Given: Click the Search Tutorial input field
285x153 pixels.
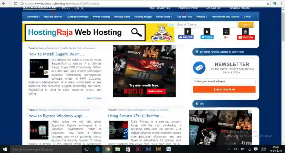Looking at the screenshot, I should pos(207,25).
